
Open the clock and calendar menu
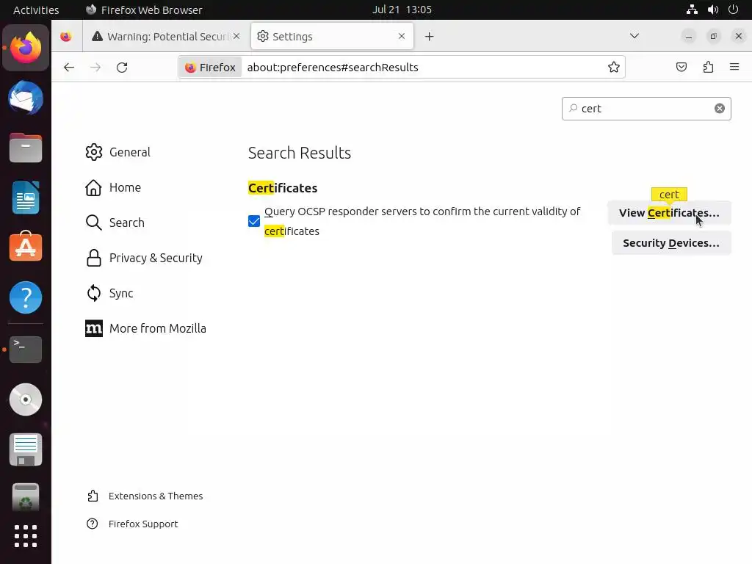tap(402, 10)
